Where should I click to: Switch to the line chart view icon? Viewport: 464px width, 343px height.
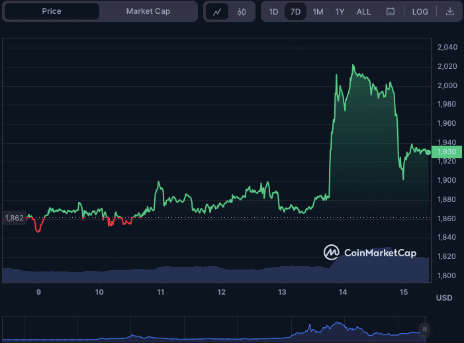[x=217, y=11]
